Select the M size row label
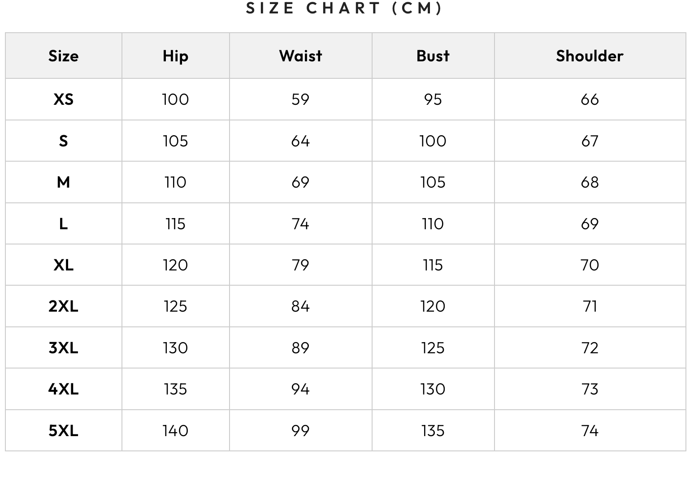694x480 pixels. pos(63,182)
